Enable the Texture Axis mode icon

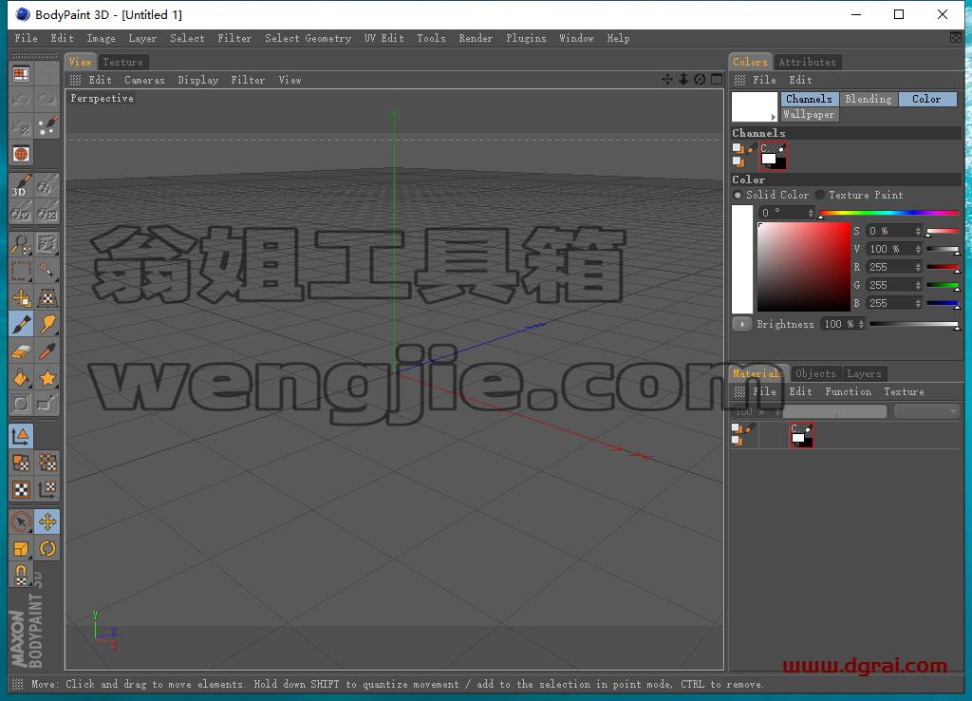(47, 489)
